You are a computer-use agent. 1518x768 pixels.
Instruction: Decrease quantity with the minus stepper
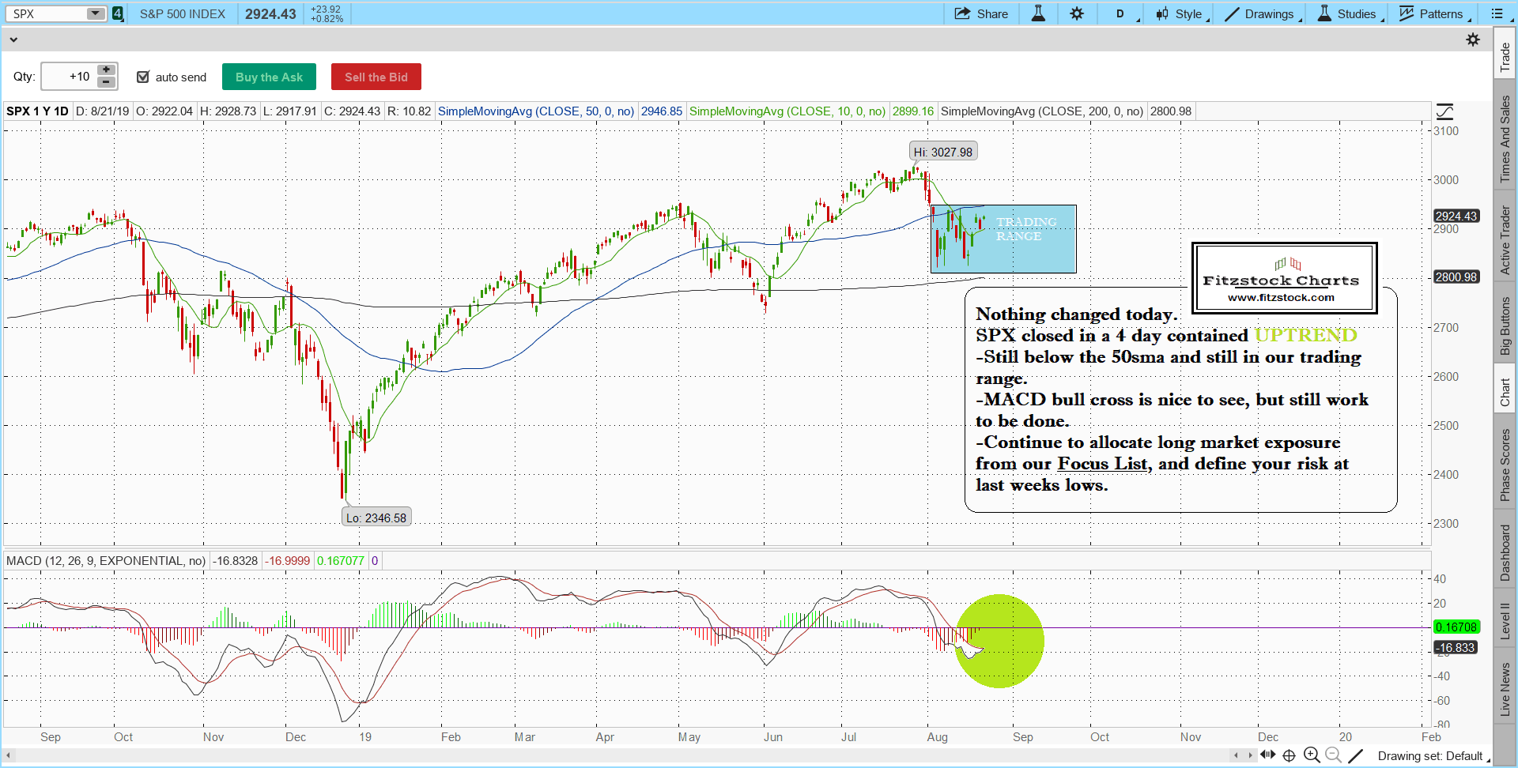pyautogui.click(x=107, y=82)
